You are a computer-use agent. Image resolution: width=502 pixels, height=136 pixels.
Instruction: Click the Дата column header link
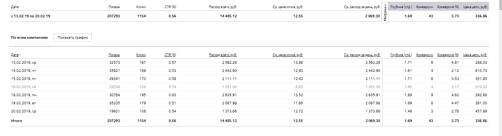15,55
